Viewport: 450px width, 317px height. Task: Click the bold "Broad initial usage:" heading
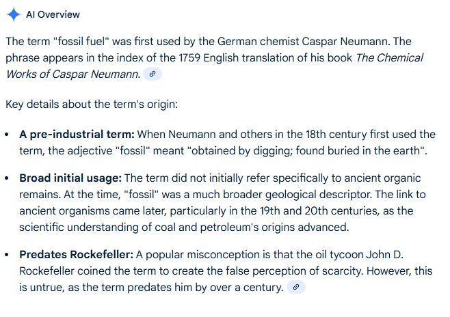click(70, 178)
